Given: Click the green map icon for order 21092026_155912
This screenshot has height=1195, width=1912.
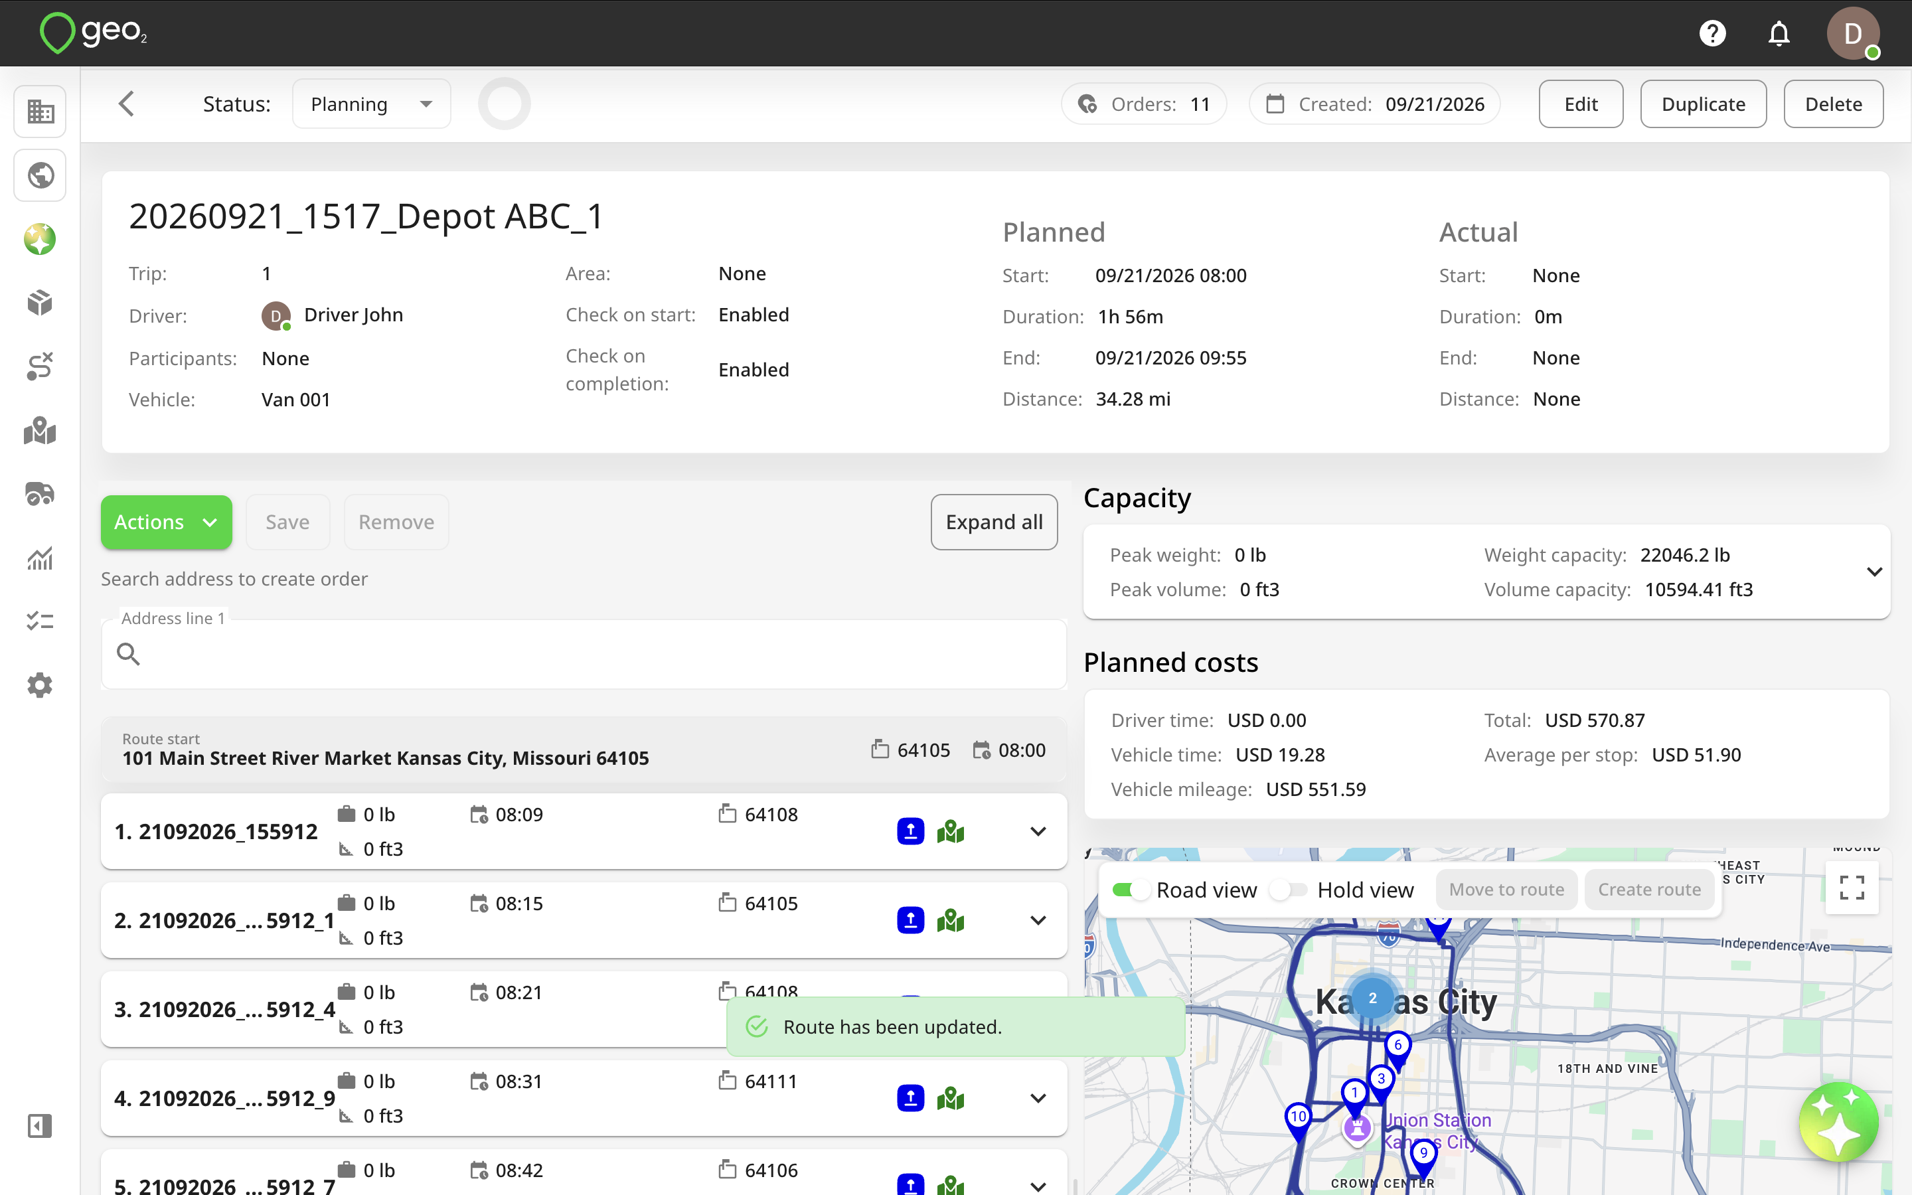Looking at the screenshot, I should [951, 831].
